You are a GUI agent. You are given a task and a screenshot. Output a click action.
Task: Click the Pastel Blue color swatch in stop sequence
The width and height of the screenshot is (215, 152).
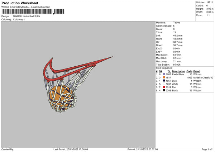164,74
